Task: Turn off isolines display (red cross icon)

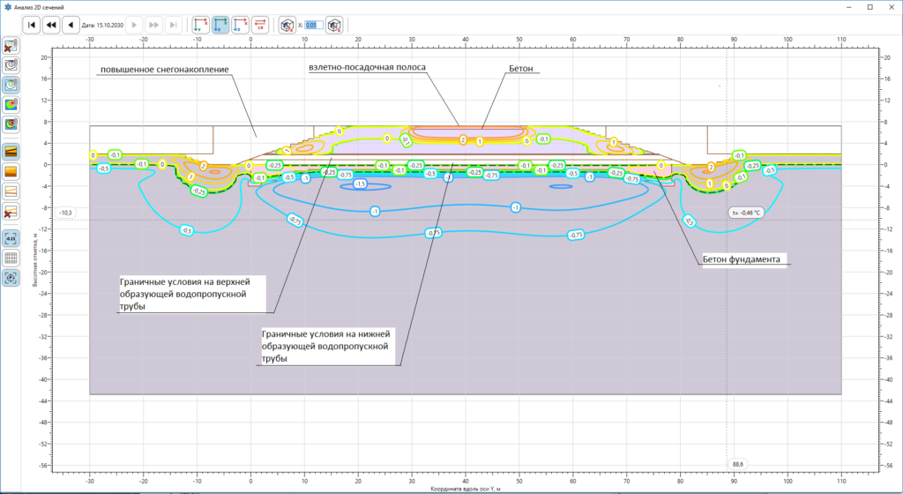Action: [11, 46]
